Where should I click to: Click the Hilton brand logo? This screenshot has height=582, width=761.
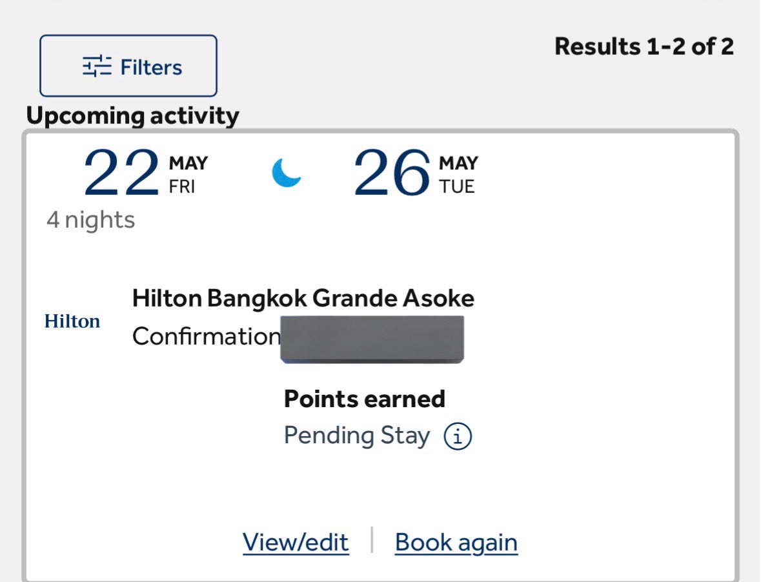[72, 321]
